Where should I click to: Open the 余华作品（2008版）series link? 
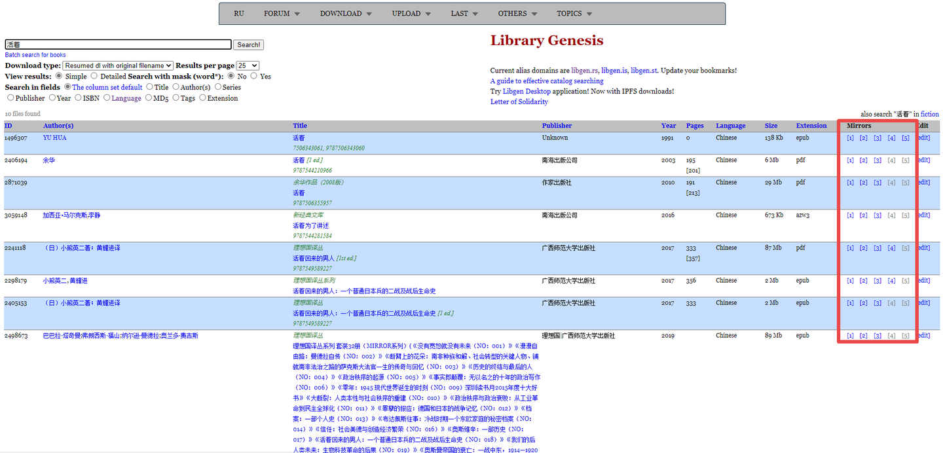click(318, 183)
